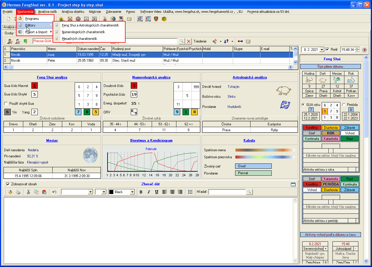Screen dimensions: 372x267
Task: Expand the Export a Import submenu
Action: pos(35,32)
